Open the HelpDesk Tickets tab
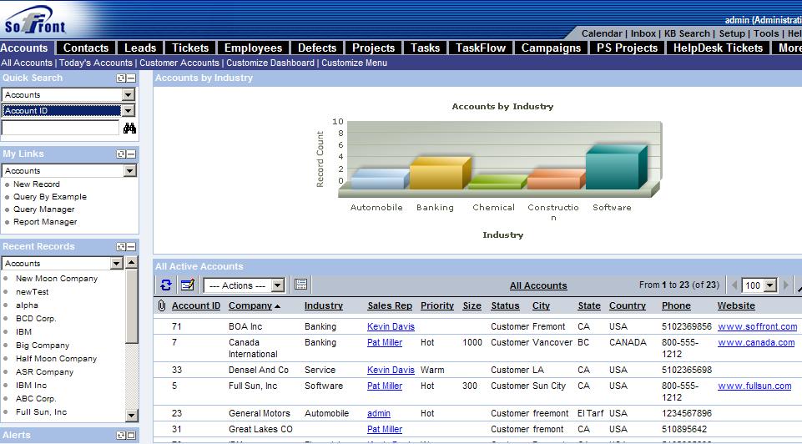The width and height of the screenshot is (802, 444). [718, 48]
